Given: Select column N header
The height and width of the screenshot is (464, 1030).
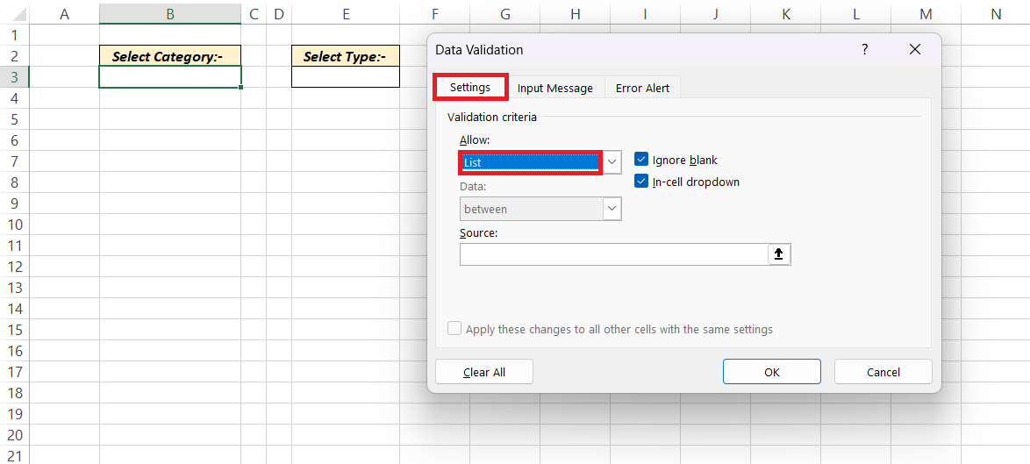Looking at the screenshot, I should pyautogui.click(x=996, y=14).
